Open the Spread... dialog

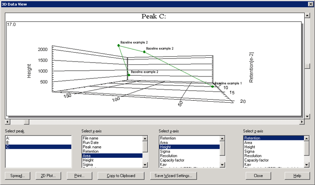[x=17, y=176]
